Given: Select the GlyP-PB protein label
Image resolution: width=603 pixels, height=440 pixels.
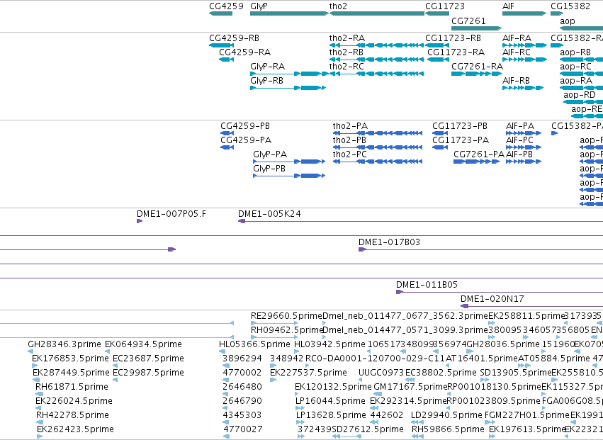Looking at the screenshot, I should click(269, 169).
